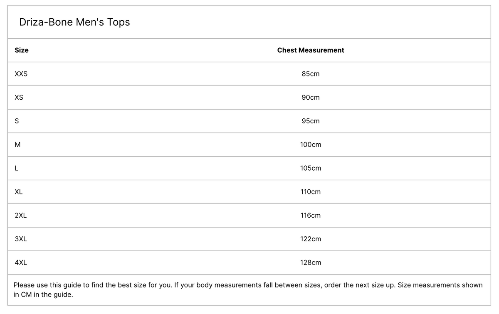
Task: Click the 116cm measurement cell
Action: tap(311, 216)
